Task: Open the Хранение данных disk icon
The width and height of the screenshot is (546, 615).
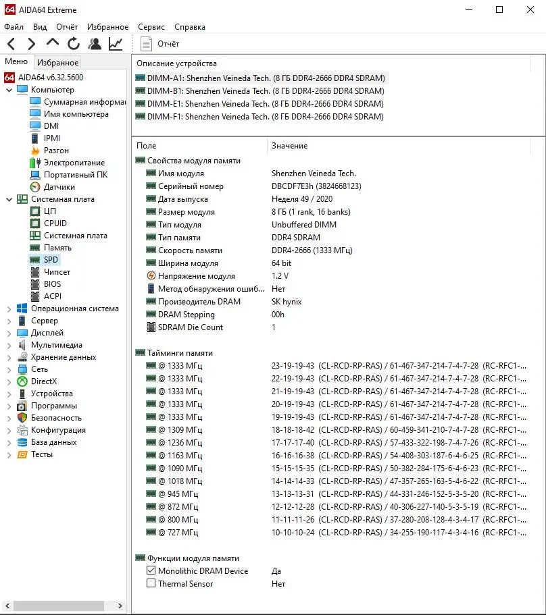Action: [x=22, y=357]
